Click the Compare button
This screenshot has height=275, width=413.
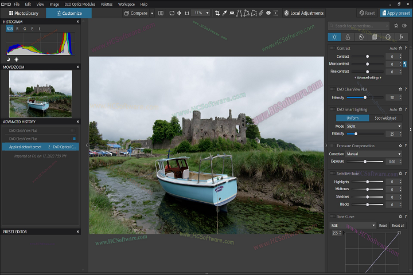coord(136,13)
